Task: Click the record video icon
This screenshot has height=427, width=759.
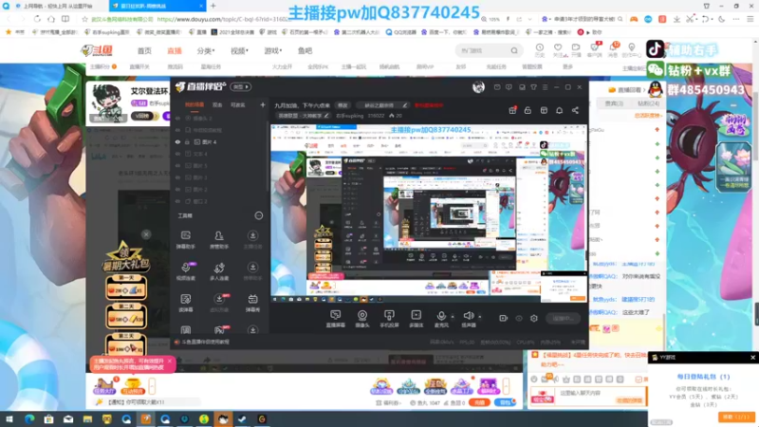Action: [x=504, y=318]
